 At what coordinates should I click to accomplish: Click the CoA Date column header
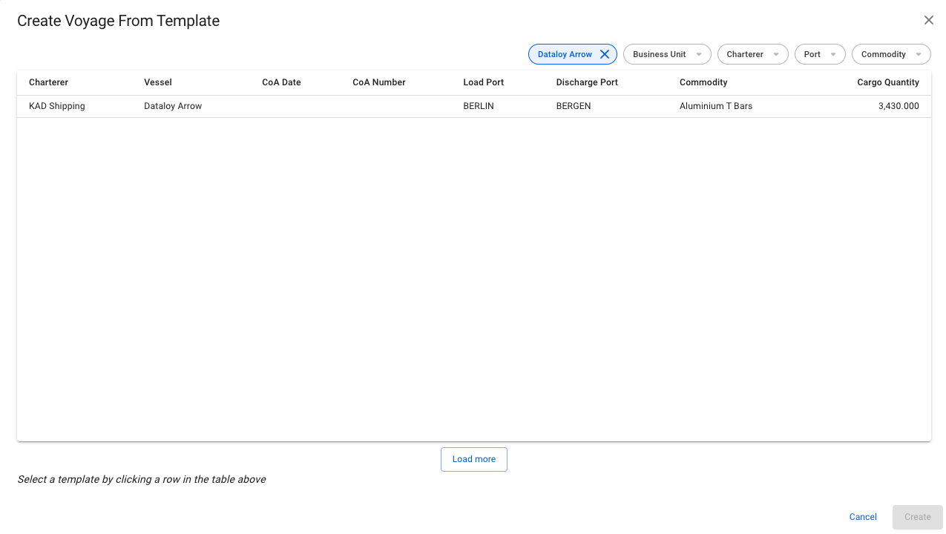[x=281, y=82]
